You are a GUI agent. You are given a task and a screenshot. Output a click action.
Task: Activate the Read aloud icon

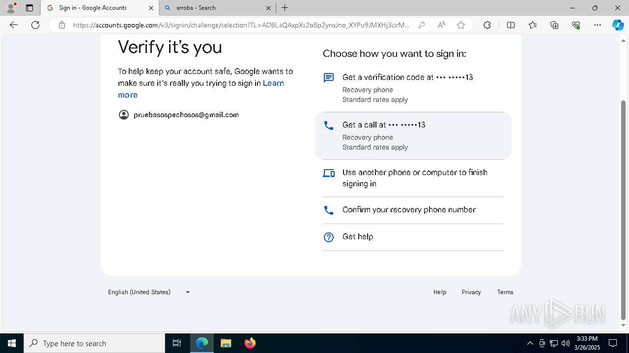pos(441,25)
